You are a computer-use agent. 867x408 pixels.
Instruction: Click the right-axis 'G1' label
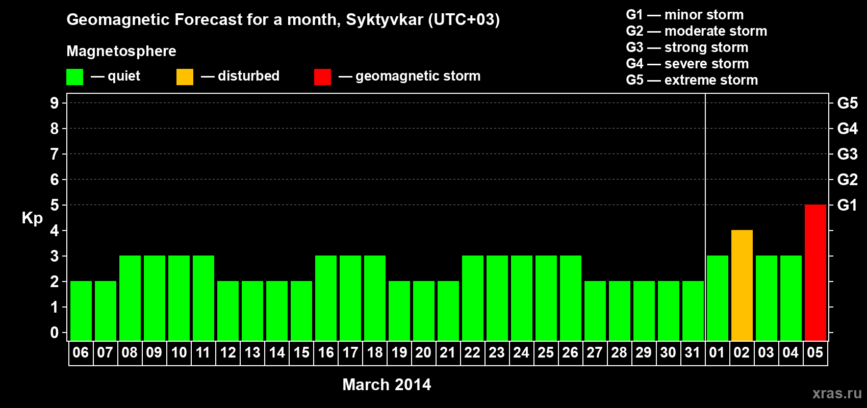point(848,205)
